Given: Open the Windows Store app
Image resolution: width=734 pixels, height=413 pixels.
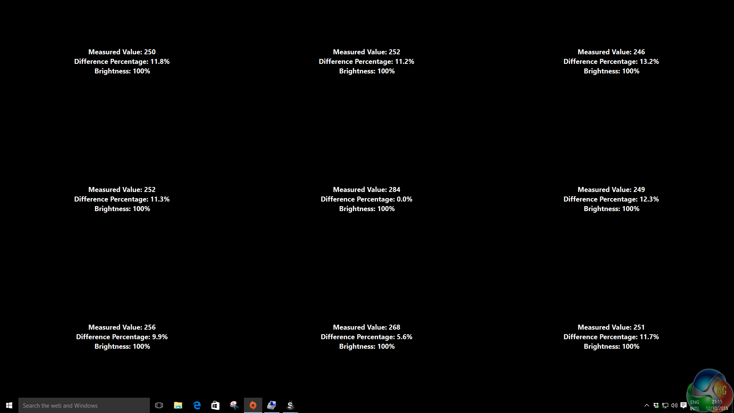Looking at the screenshot, I should coord(215,405).
